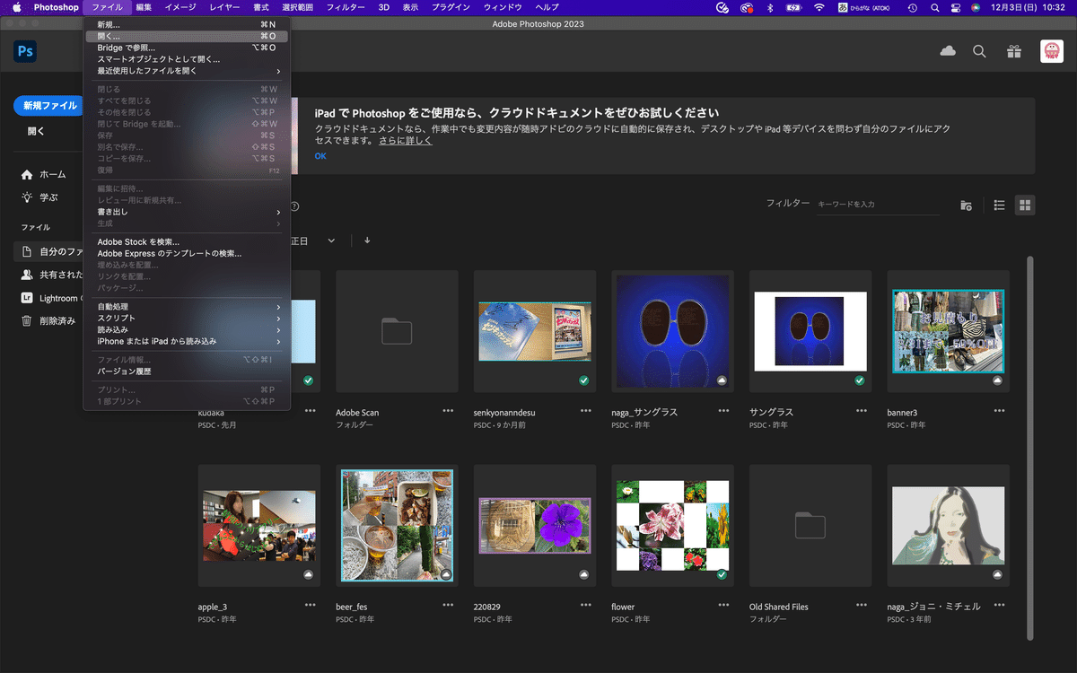This screenshot has height=673, width=1077.
Task: Follow the さらに詳しく link
Action: tap(406, 141)
